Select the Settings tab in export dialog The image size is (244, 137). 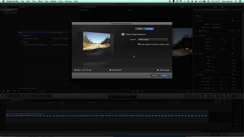tap(149, 29)
